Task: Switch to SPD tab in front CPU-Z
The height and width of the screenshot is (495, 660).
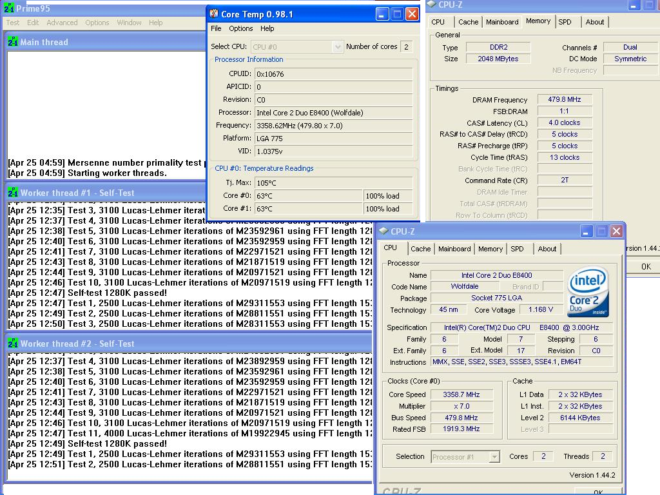Action: [518, 249]
